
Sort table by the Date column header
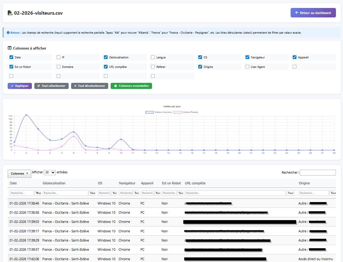13,183
